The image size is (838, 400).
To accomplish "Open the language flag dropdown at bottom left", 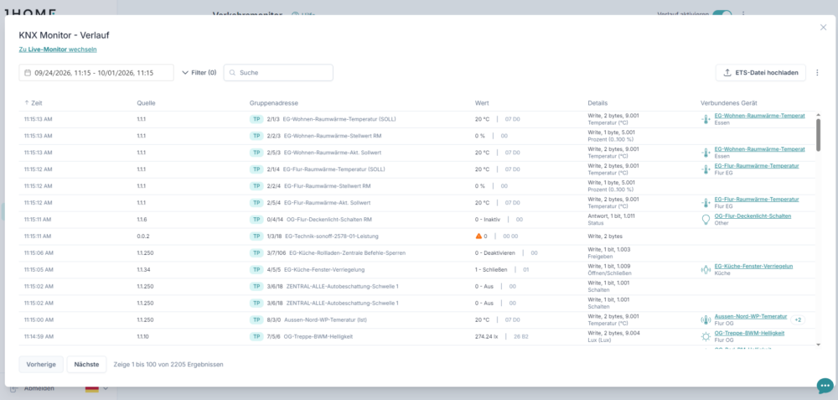I will point(96,388).
